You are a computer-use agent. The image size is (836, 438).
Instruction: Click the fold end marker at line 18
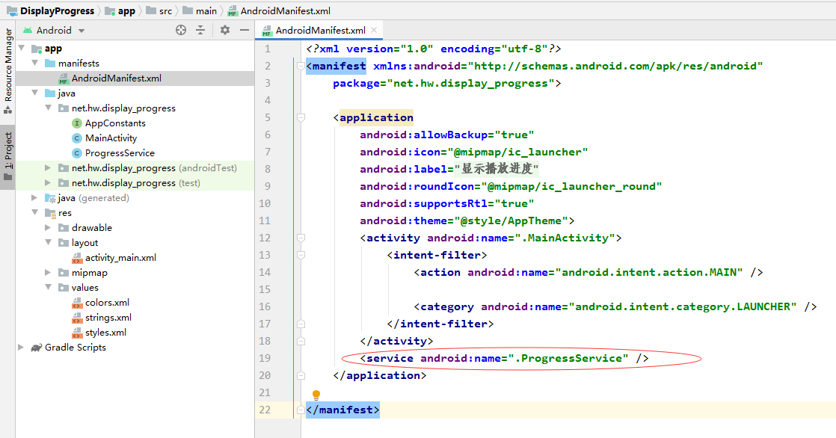pyautogui.click(x=301, y=341)
